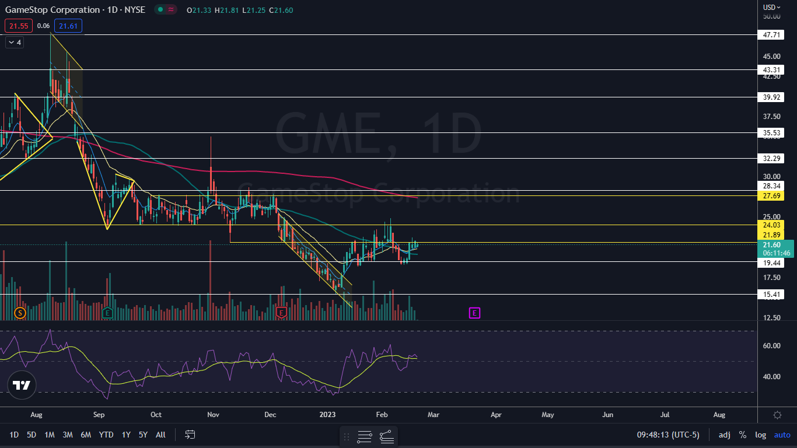Viewport: 797px width, 448px height.
Task: Open the Go to date calendar icon
Action: 190,435
